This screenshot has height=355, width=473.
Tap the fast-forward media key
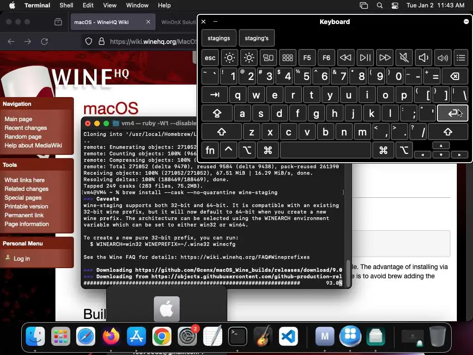click(385, 58)
